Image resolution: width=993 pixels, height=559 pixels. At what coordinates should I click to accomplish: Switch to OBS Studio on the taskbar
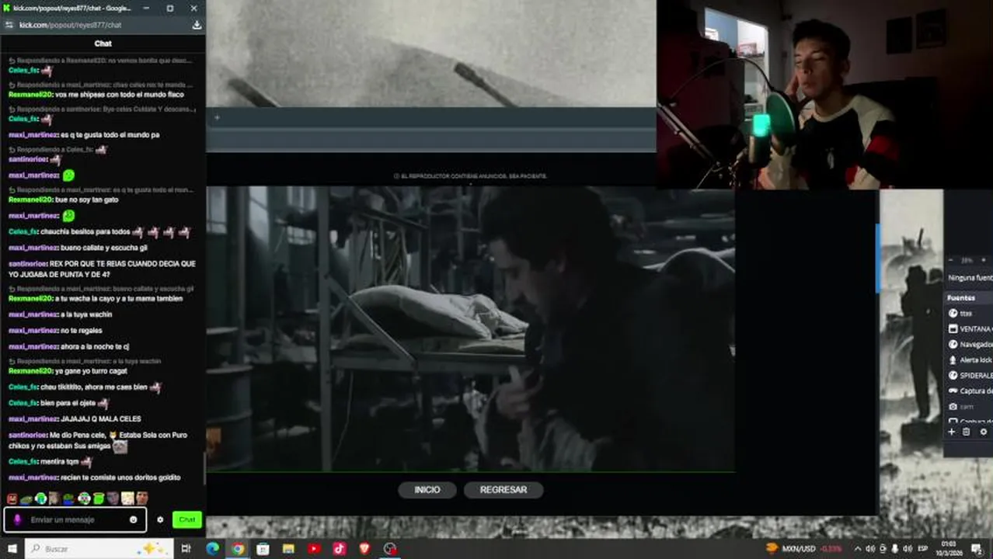390,549
